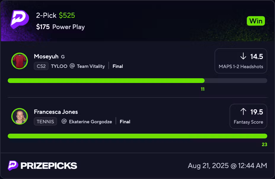This screenshot has width=275, height=179.
Task: Click the purple PrizePicks logo icon at top
Action: point(20,20)
